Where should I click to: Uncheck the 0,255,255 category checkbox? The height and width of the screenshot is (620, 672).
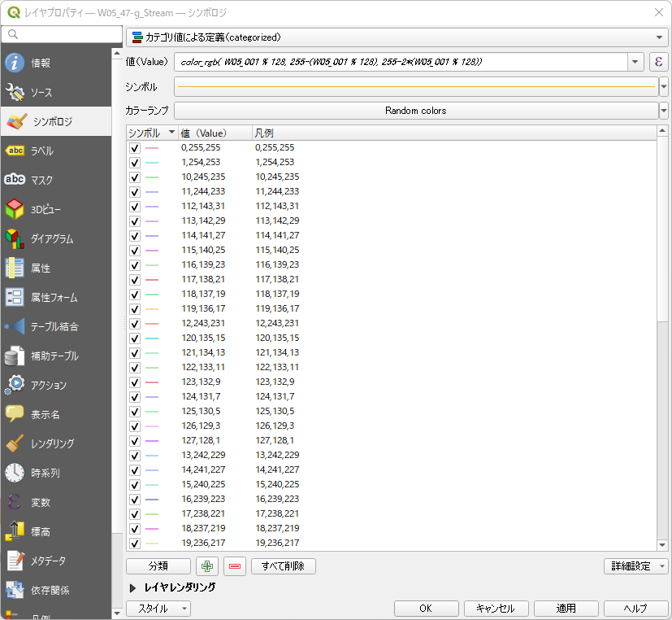coord(135,148)
